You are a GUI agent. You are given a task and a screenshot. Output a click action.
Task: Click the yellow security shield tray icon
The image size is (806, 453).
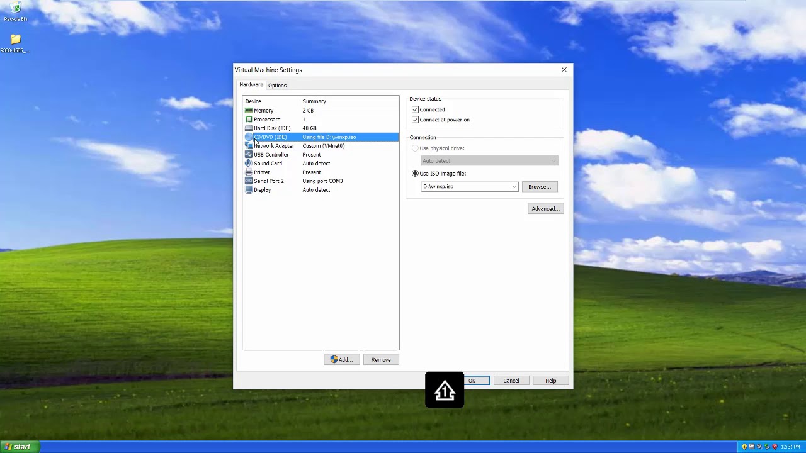[744, 447]
